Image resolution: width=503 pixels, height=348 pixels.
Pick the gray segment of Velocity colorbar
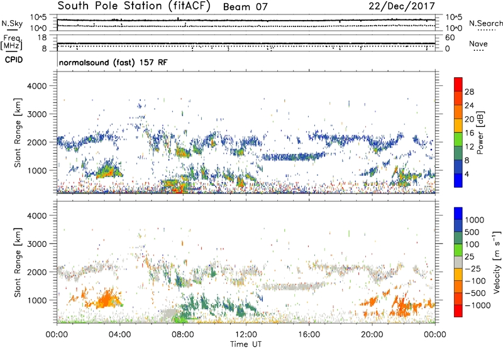[458, 262]
